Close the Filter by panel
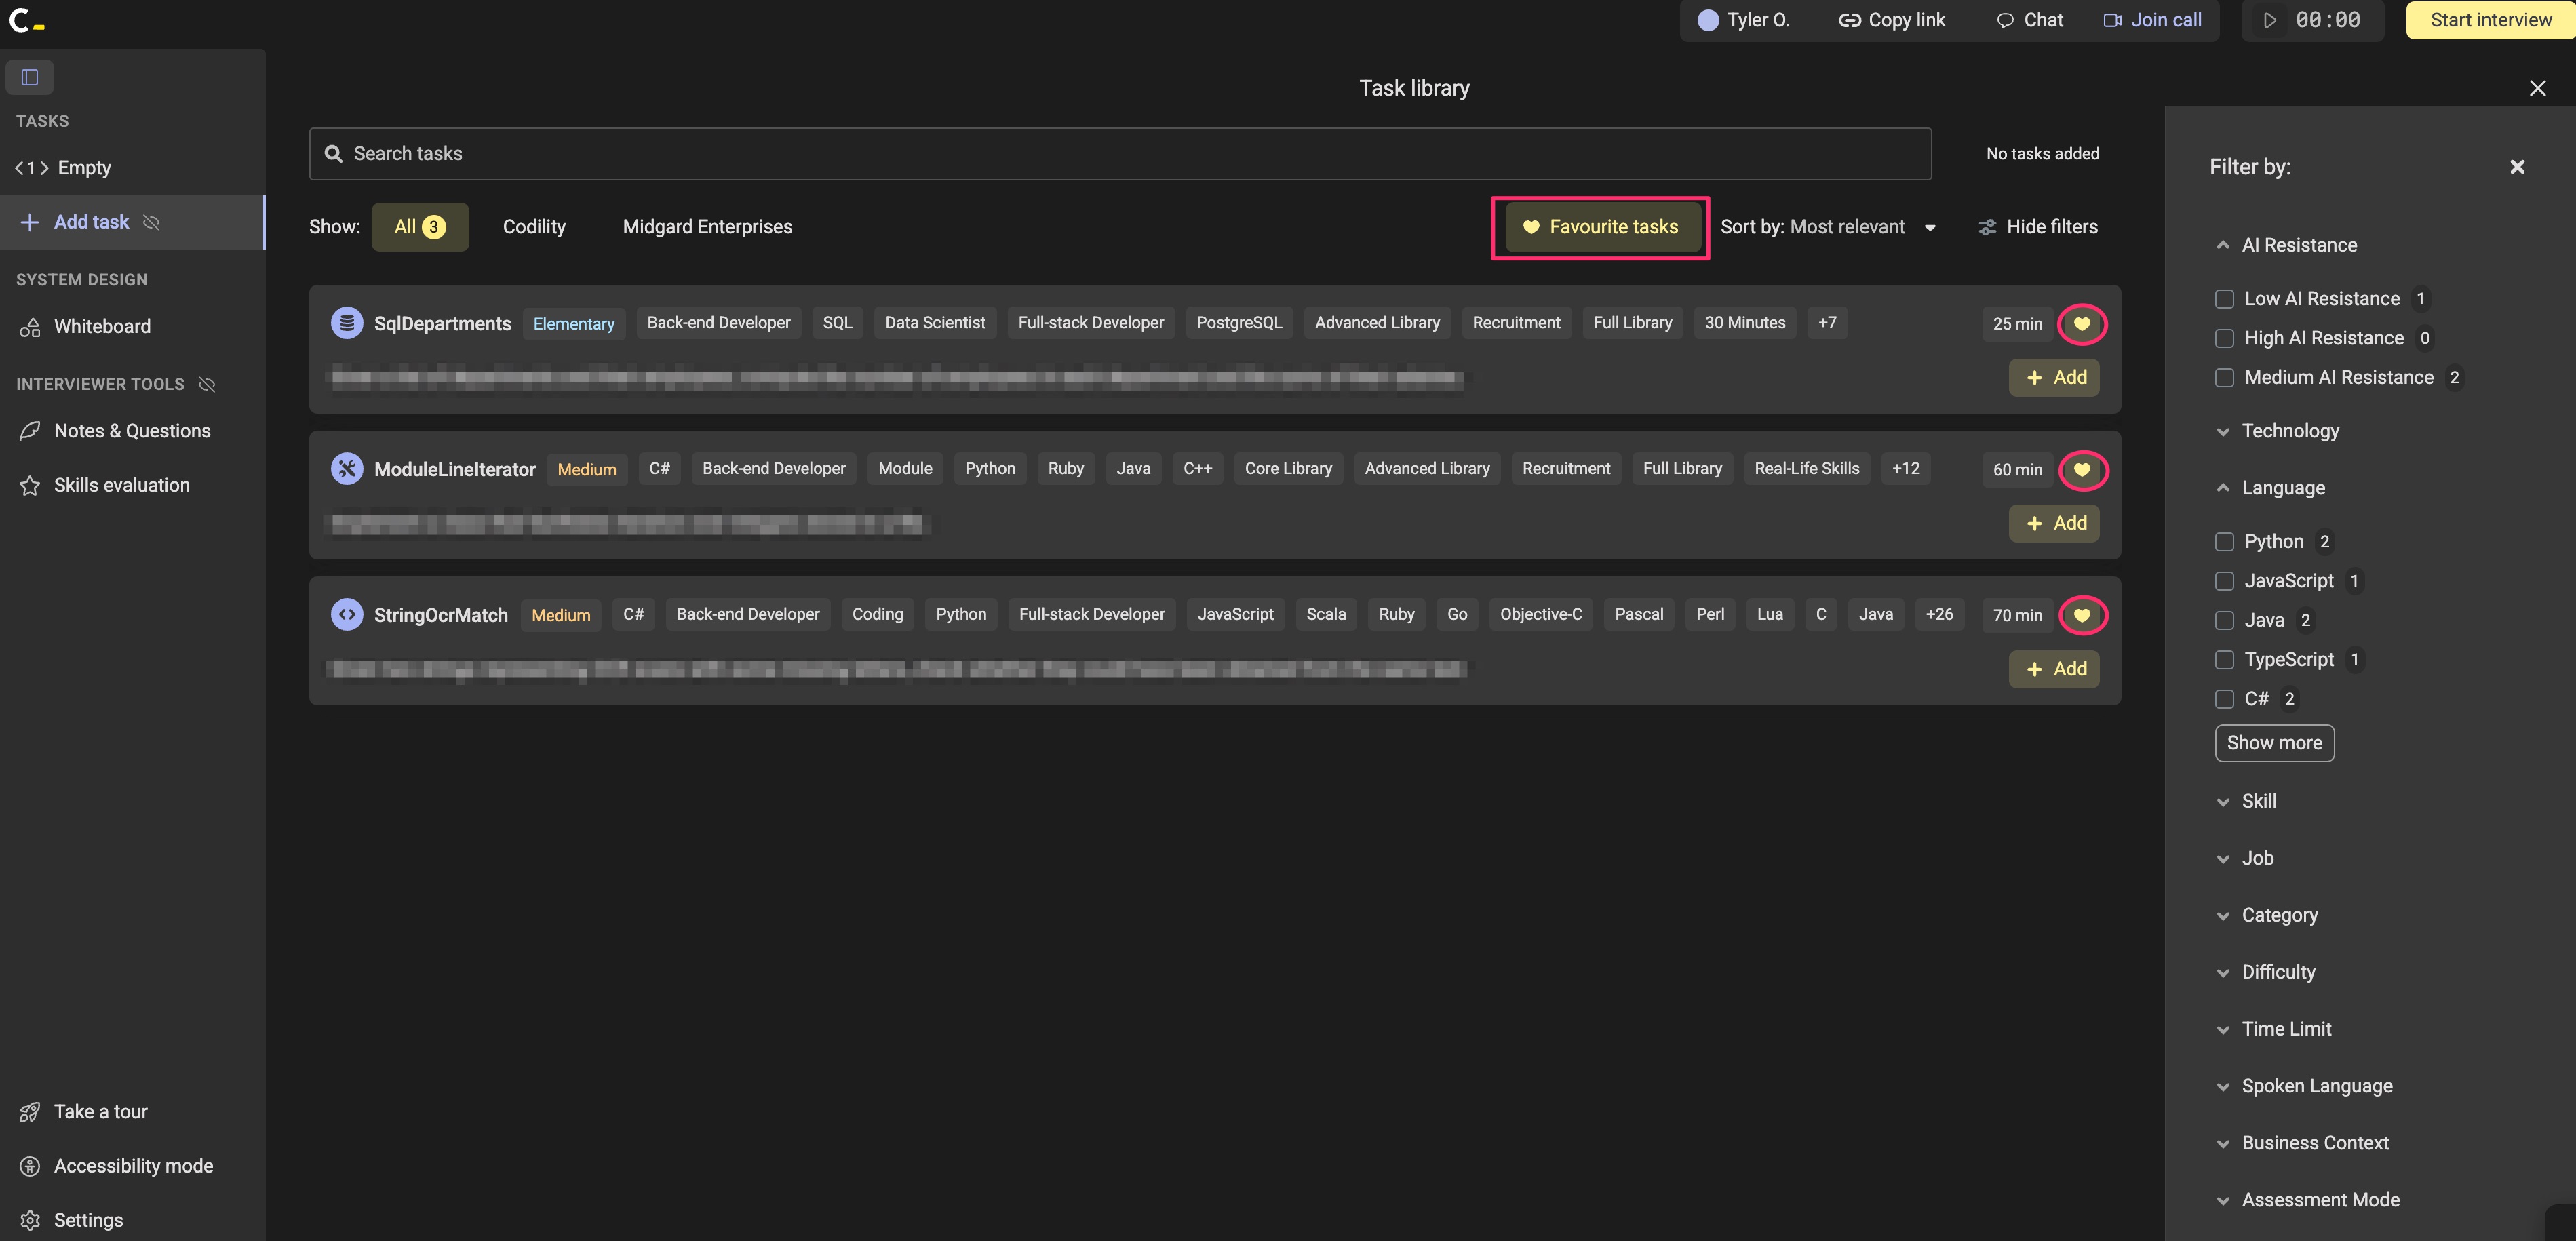Image resolution: width=2576 pixels, height=1241 pixels. (x=2517, y=167)
